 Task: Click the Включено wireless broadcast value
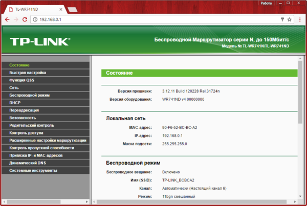171,172
